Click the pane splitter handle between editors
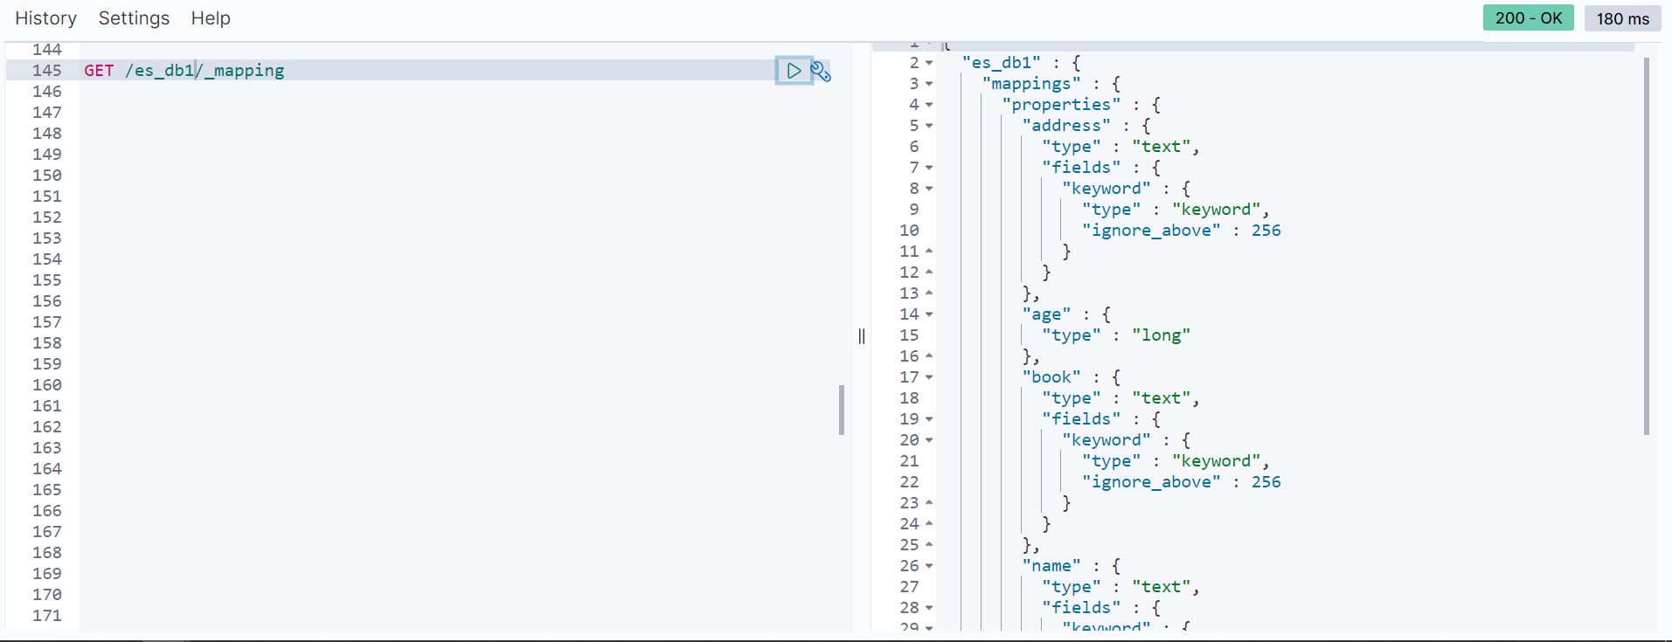The width and height of the screenshot is (1672, 642). (x=862, y=336)
